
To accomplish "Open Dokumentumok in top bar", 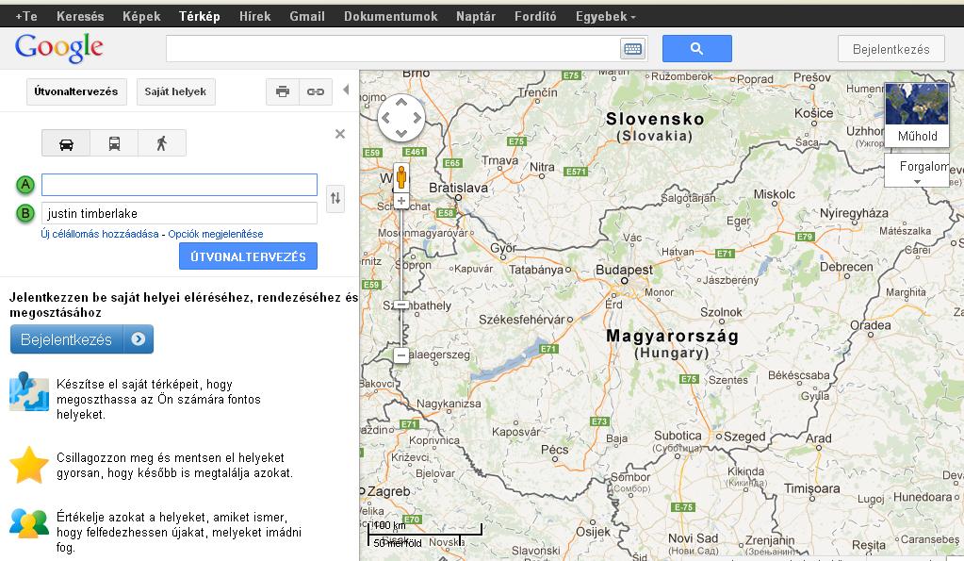I will tap(390, 17).
